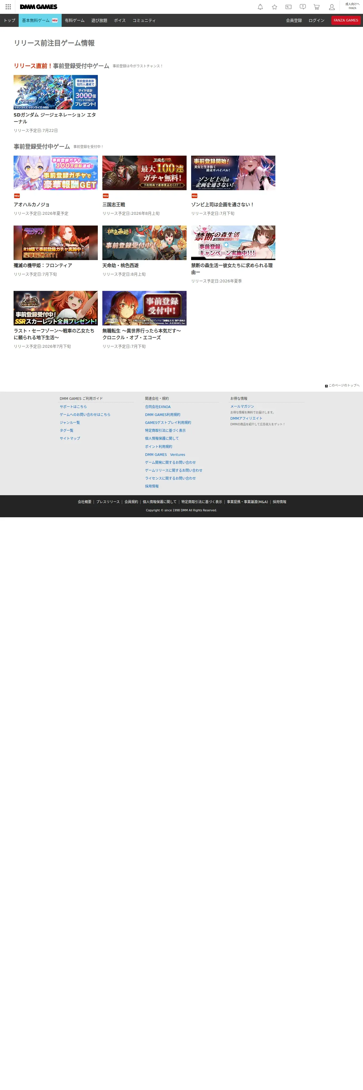The height and width of the screenshot is (1090, 363).
Task: Click the 殲滅の機甲姫：フロンティア title
Action: click(43, 265)
